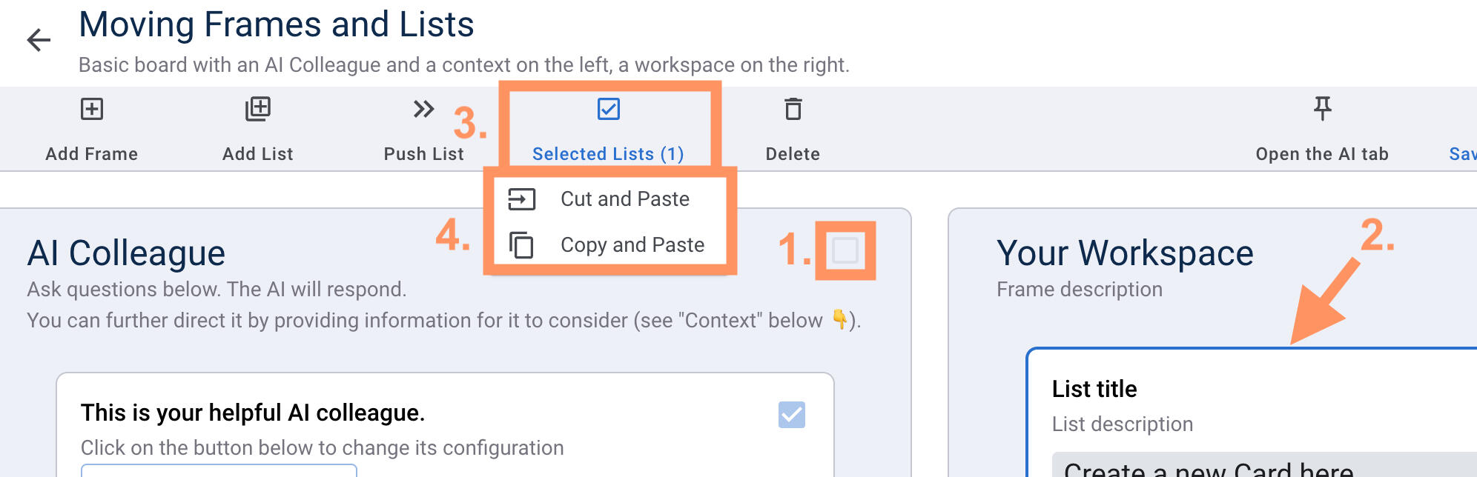Choose Copy and Paste from menu
1477x477 pixels.
coord(632,245)
